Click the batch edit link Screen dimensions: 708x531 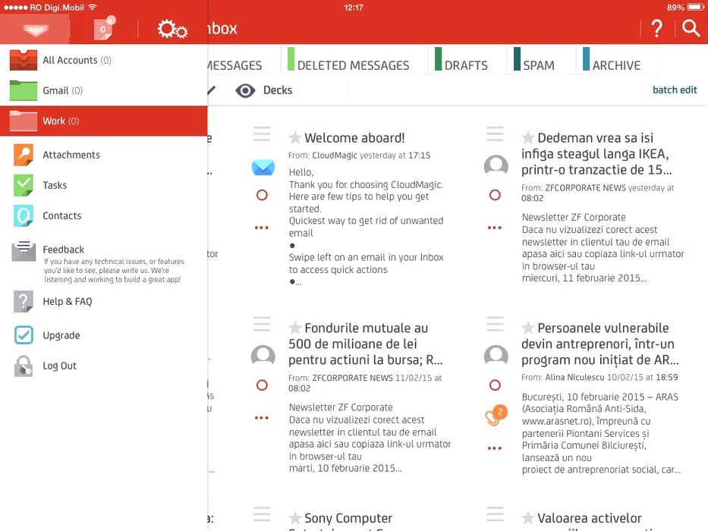click(x=674, y=90)
